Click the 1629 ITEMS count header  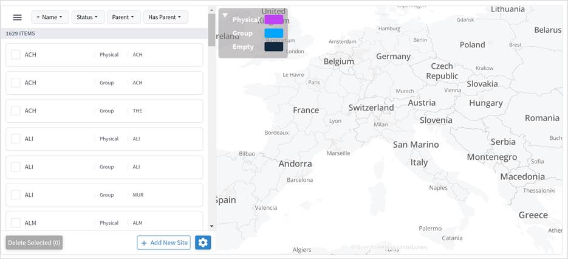[20, 33]
